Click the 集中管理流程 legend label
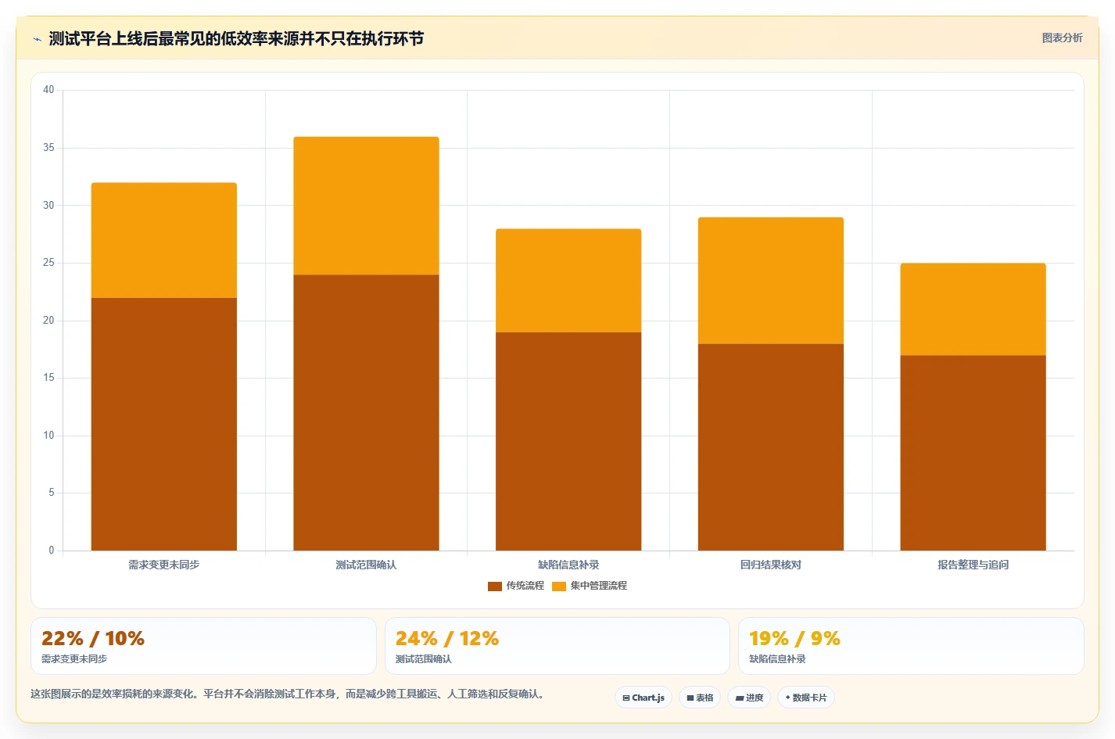 pos(598,586)
